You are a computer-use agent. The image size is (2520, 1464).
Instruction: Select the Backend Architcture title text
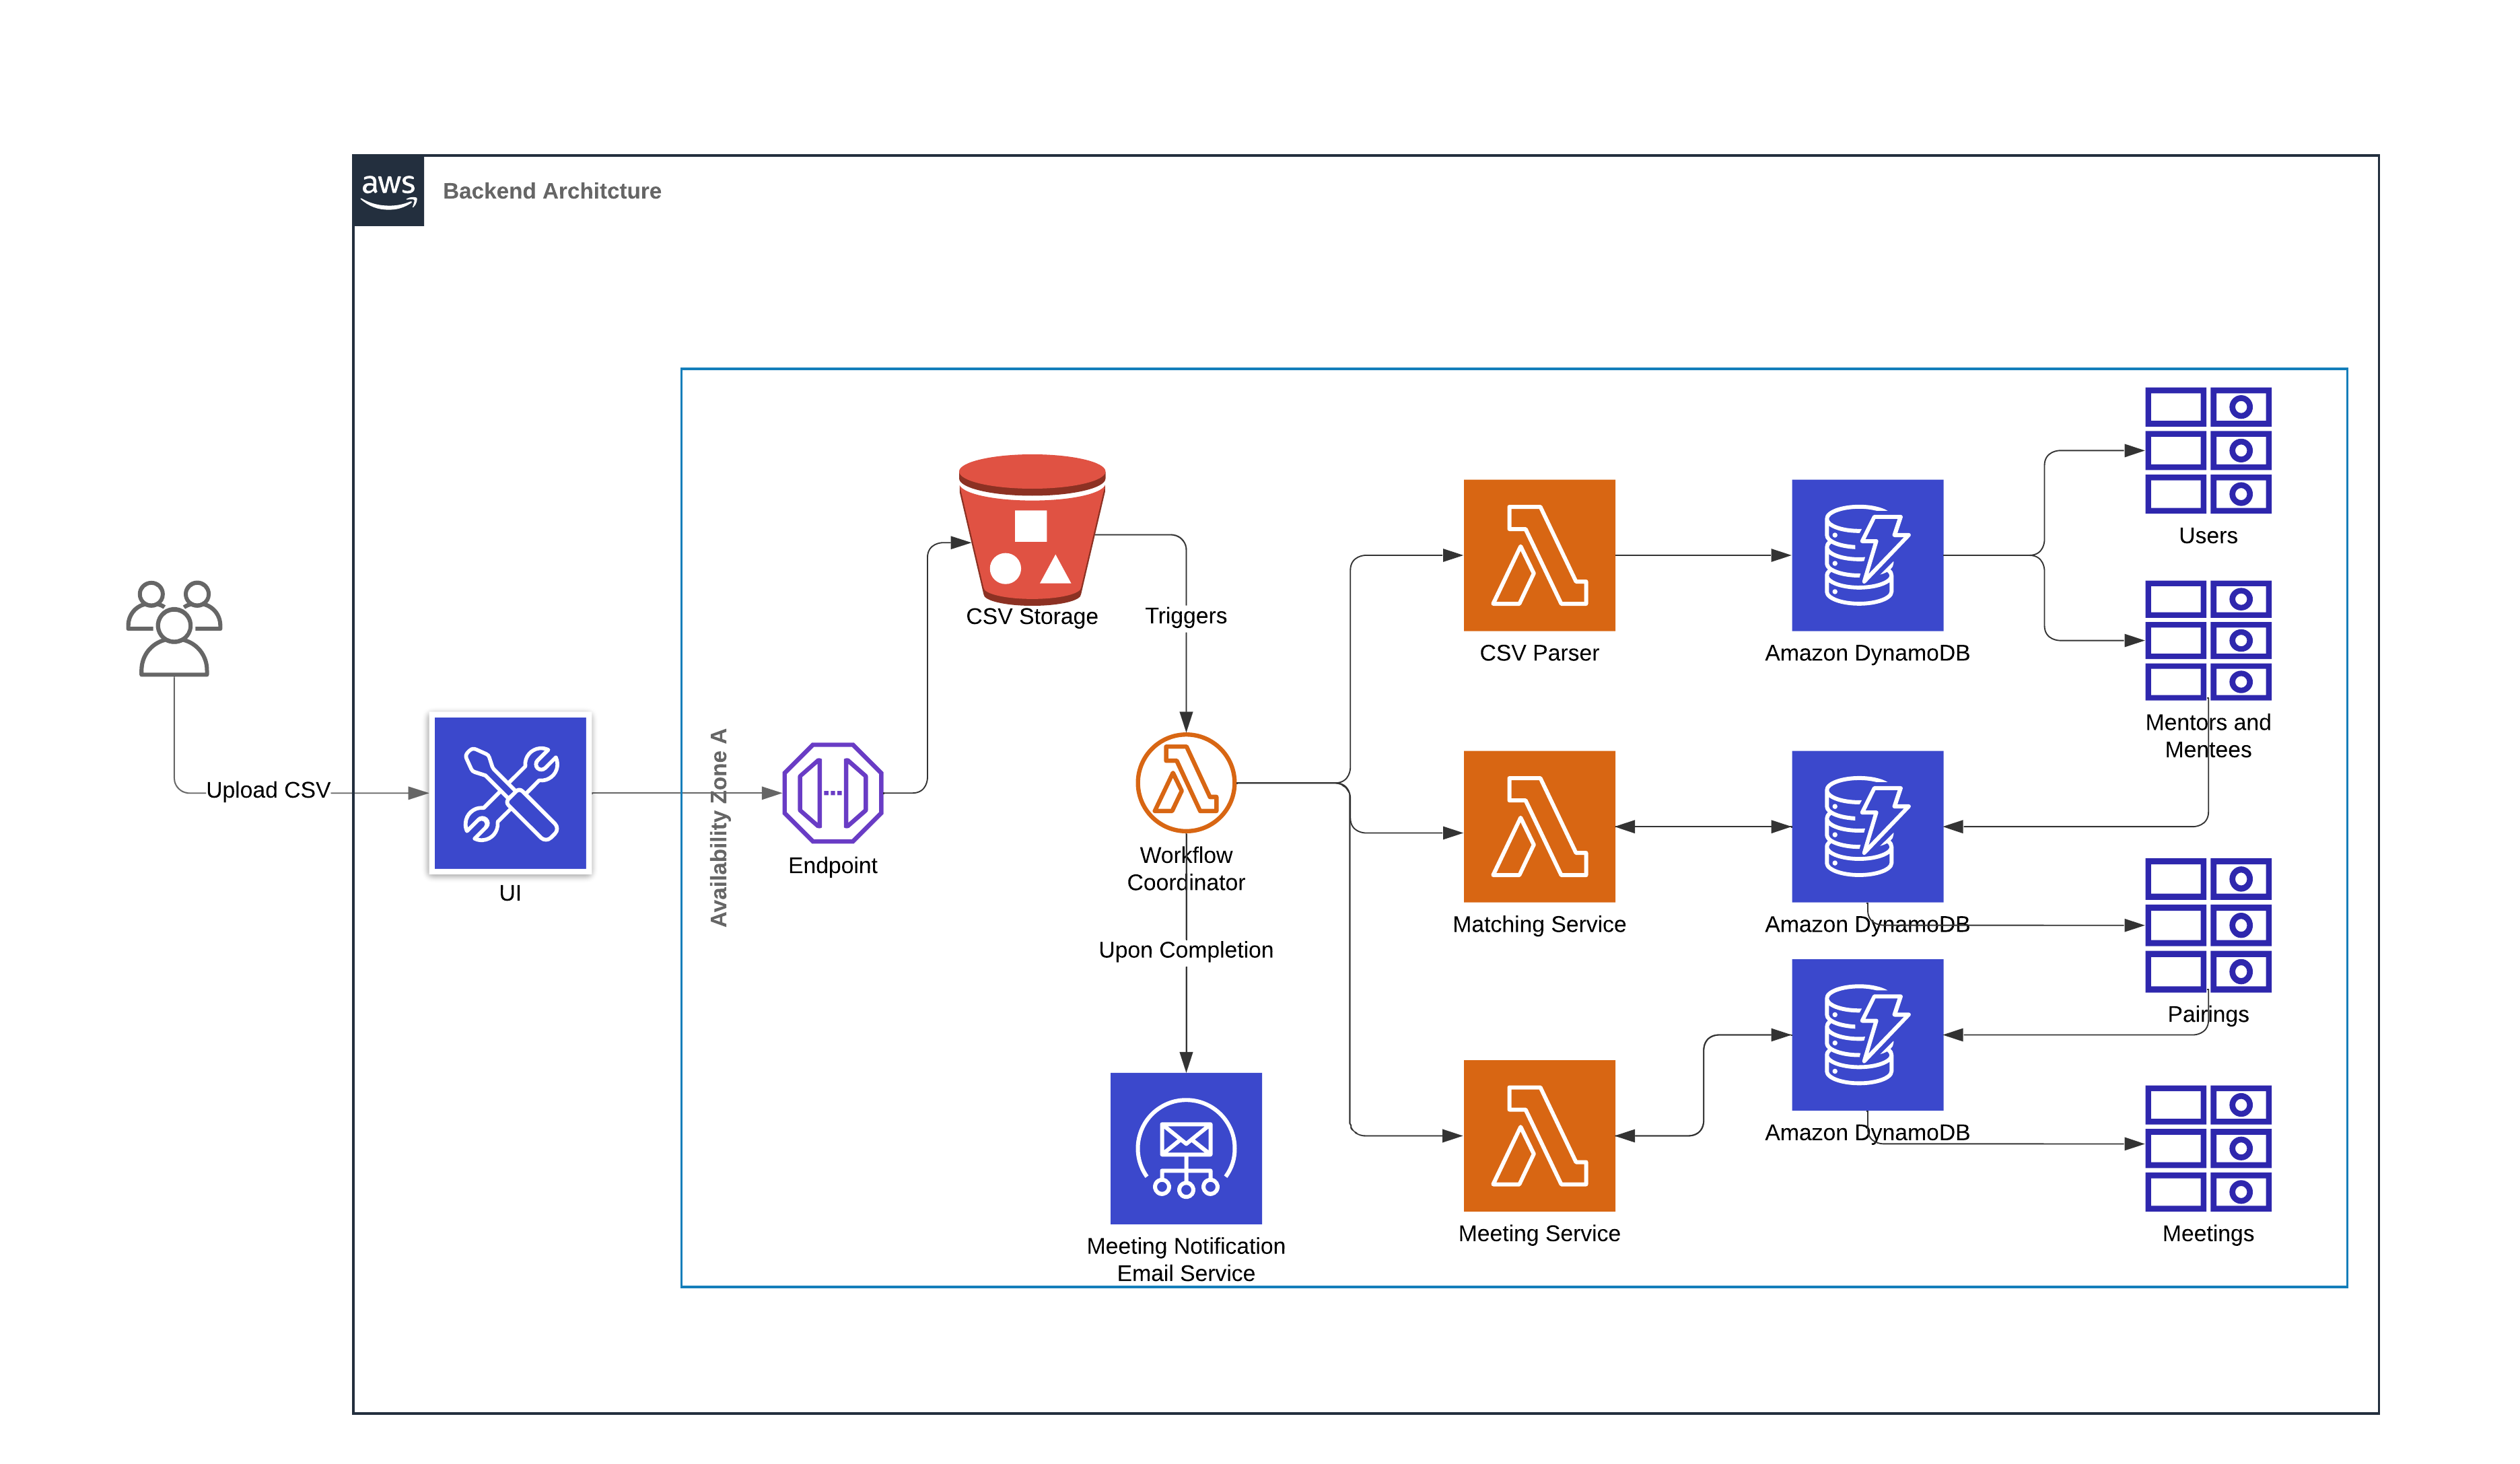click(x=551, y=191)
